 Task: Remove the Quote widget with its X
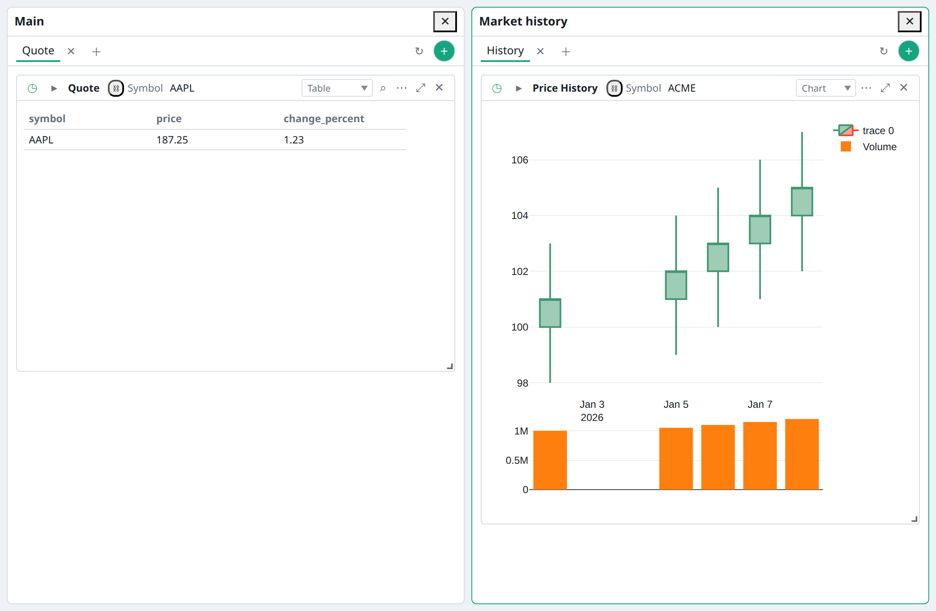pyautogui.click(x=439, y=87)
